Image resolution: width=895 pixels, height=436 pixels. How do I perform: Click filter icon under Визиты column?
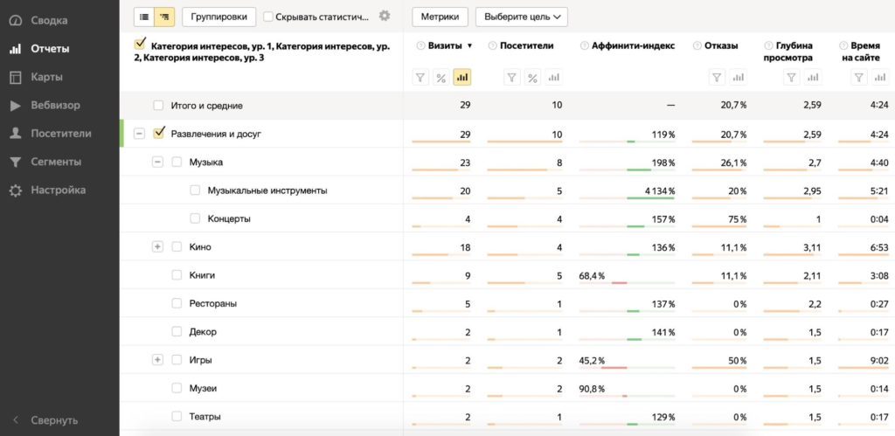pyautogui.click(x=420, y=78)
